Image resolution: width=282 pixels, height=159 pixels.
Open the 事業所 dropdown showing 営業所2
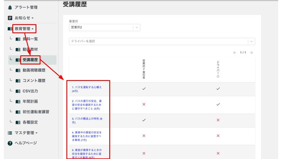point(137,27)
